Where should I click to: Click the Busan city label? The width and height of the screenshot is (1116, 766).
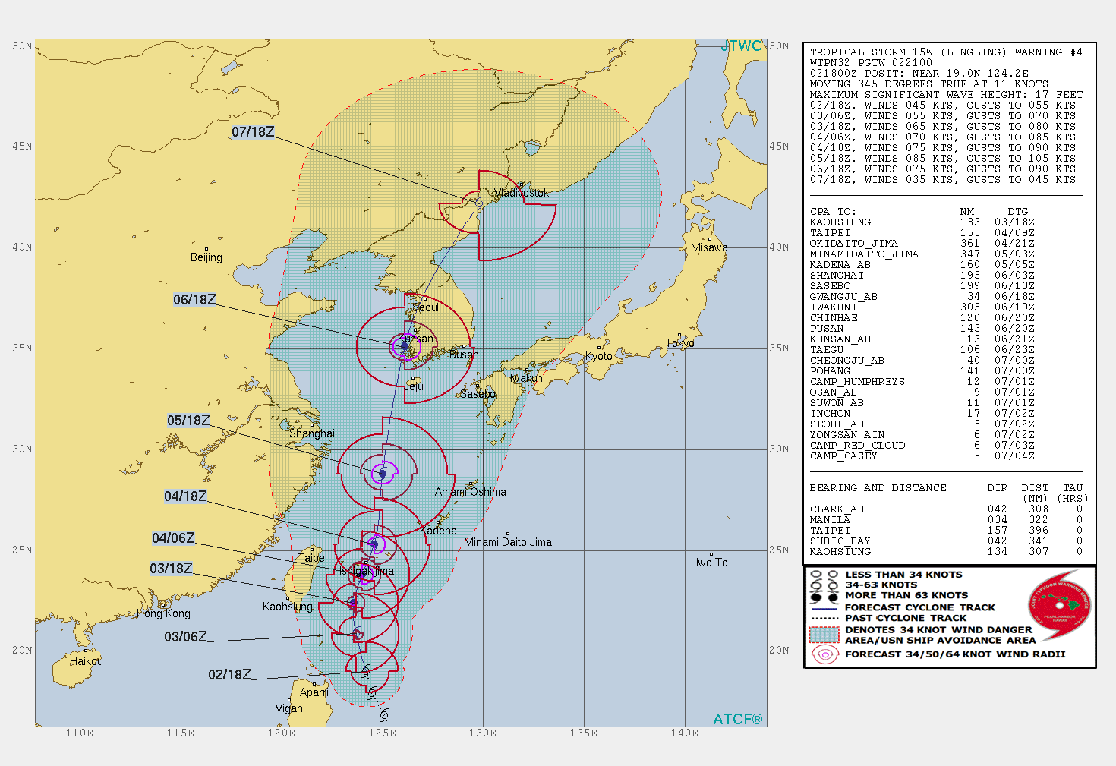coord(464,355)
